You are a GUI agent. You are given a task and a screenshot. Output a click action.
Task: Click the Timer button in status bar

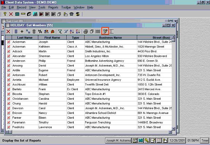(x=205, y=141)
